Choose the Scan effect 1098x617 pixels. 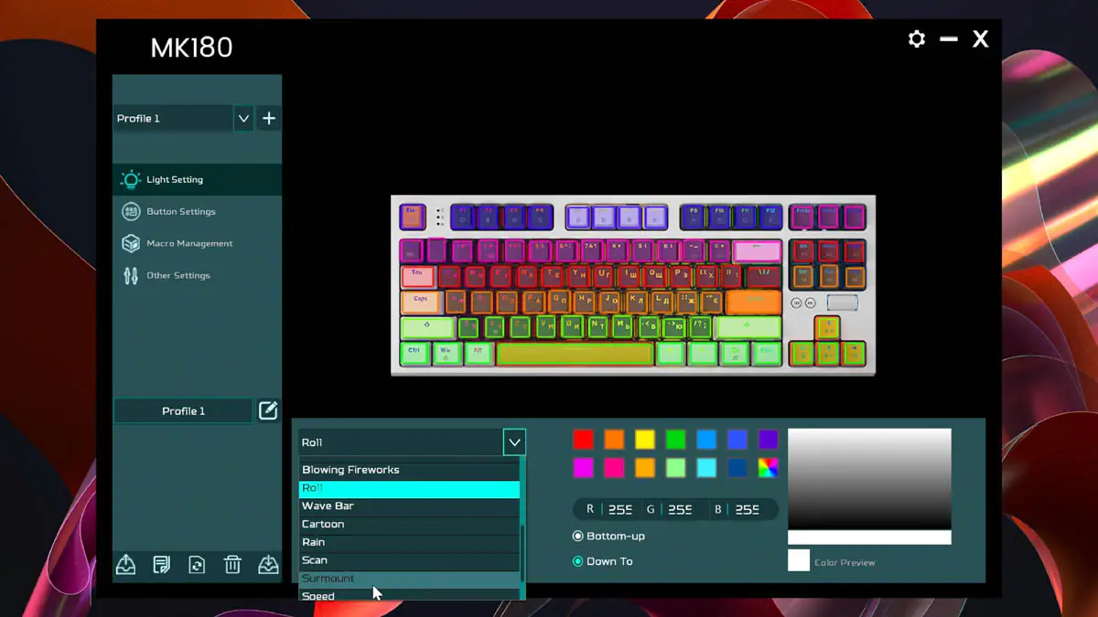click(x=409, y=560)
